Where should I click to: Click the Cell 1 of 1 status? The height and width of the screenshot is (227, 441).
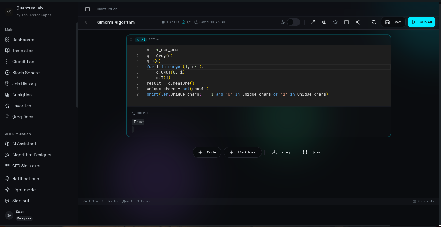93,201
